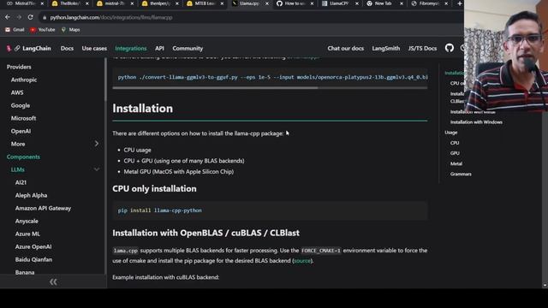Close the llama.cpp browser tab
The height and width of the screenshot is (308, 548).
tap(267, 3)
